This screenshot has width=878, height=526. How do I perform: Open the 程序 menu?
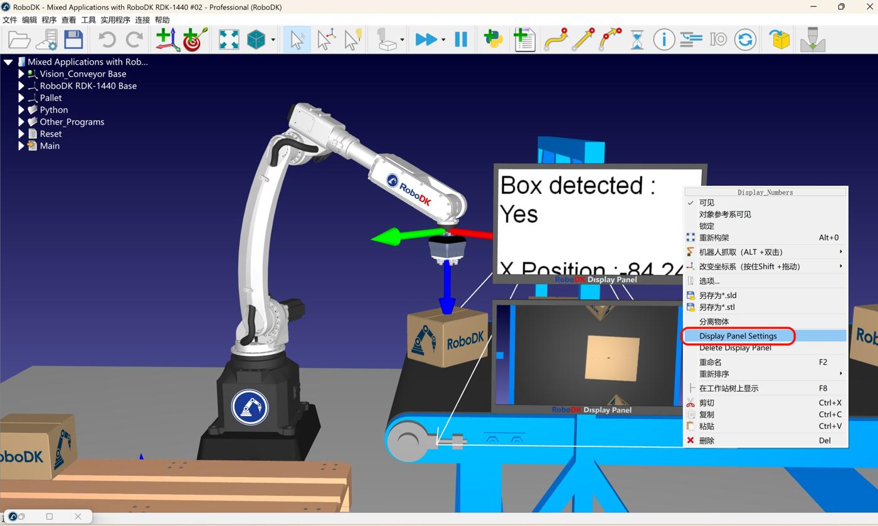pos(49,19)
